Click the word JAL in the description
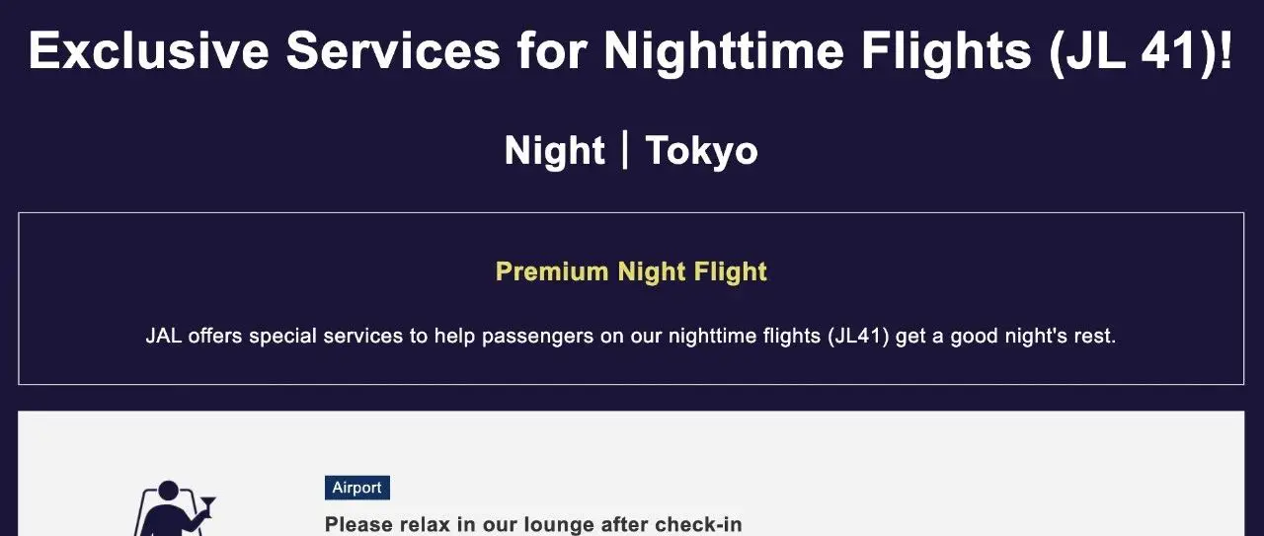The width and height of the screenshot is (1264, 536). [x=163, y=336]
